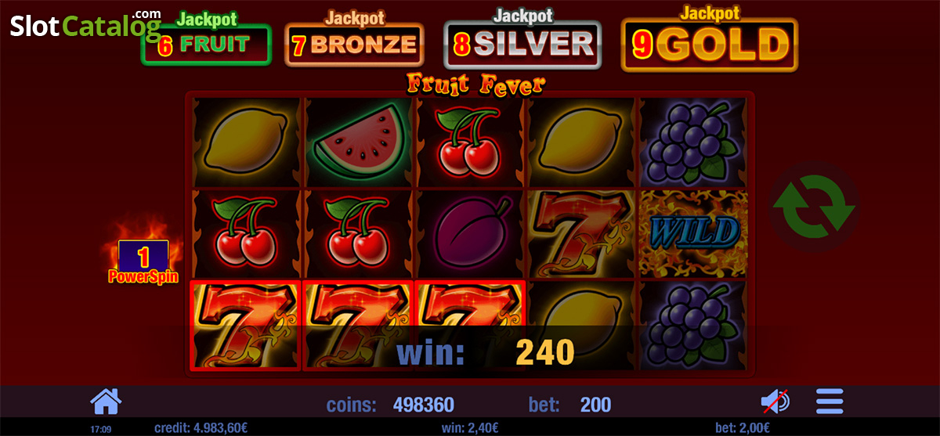Click the cherries on the top row

(x=470, y=142)
